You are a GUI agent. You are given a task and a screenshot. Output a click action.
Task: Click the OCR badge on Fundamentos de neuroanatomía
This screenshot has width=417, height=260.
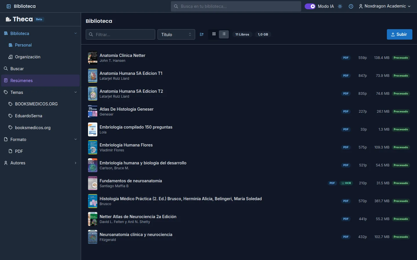(x=346, y=183)
